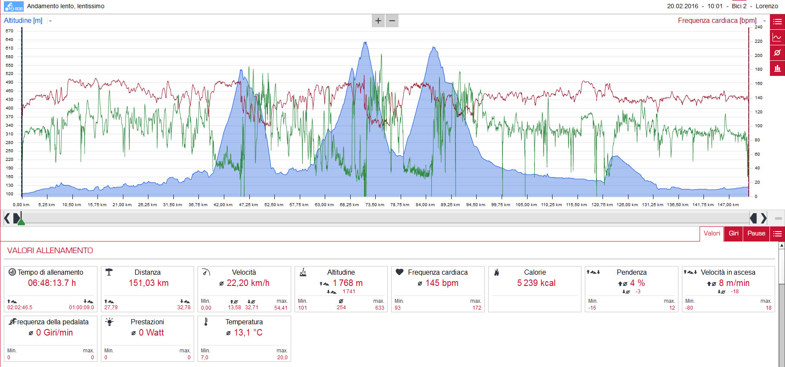Click the scrollbar up arrow
The image size is (785, 367).
(782, 245)
